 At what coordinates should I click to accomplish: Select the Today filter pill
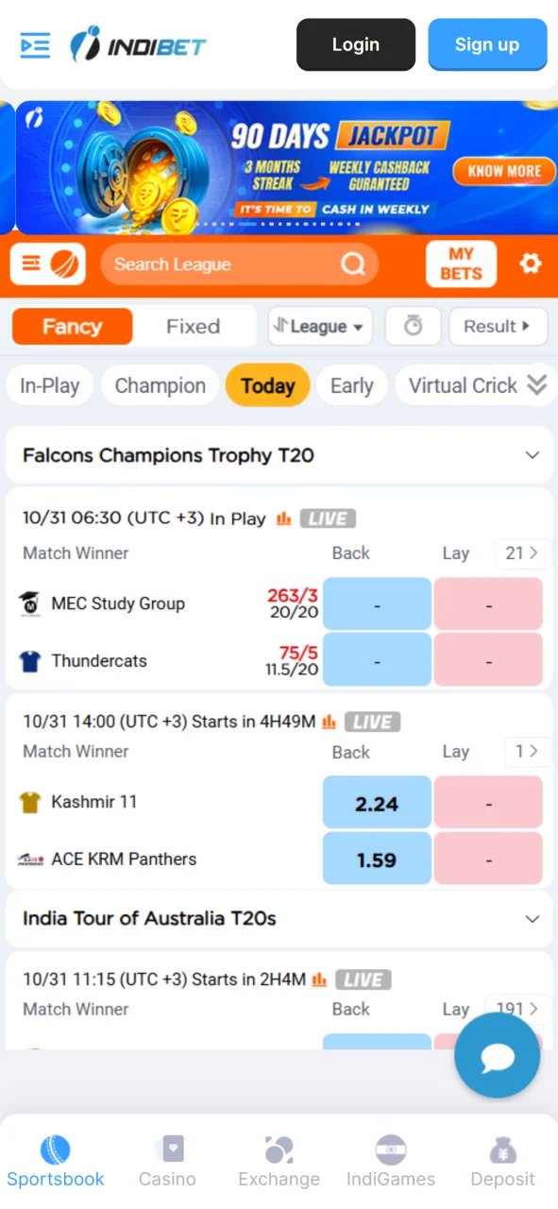pyautogui.click(x=267, y=385)
